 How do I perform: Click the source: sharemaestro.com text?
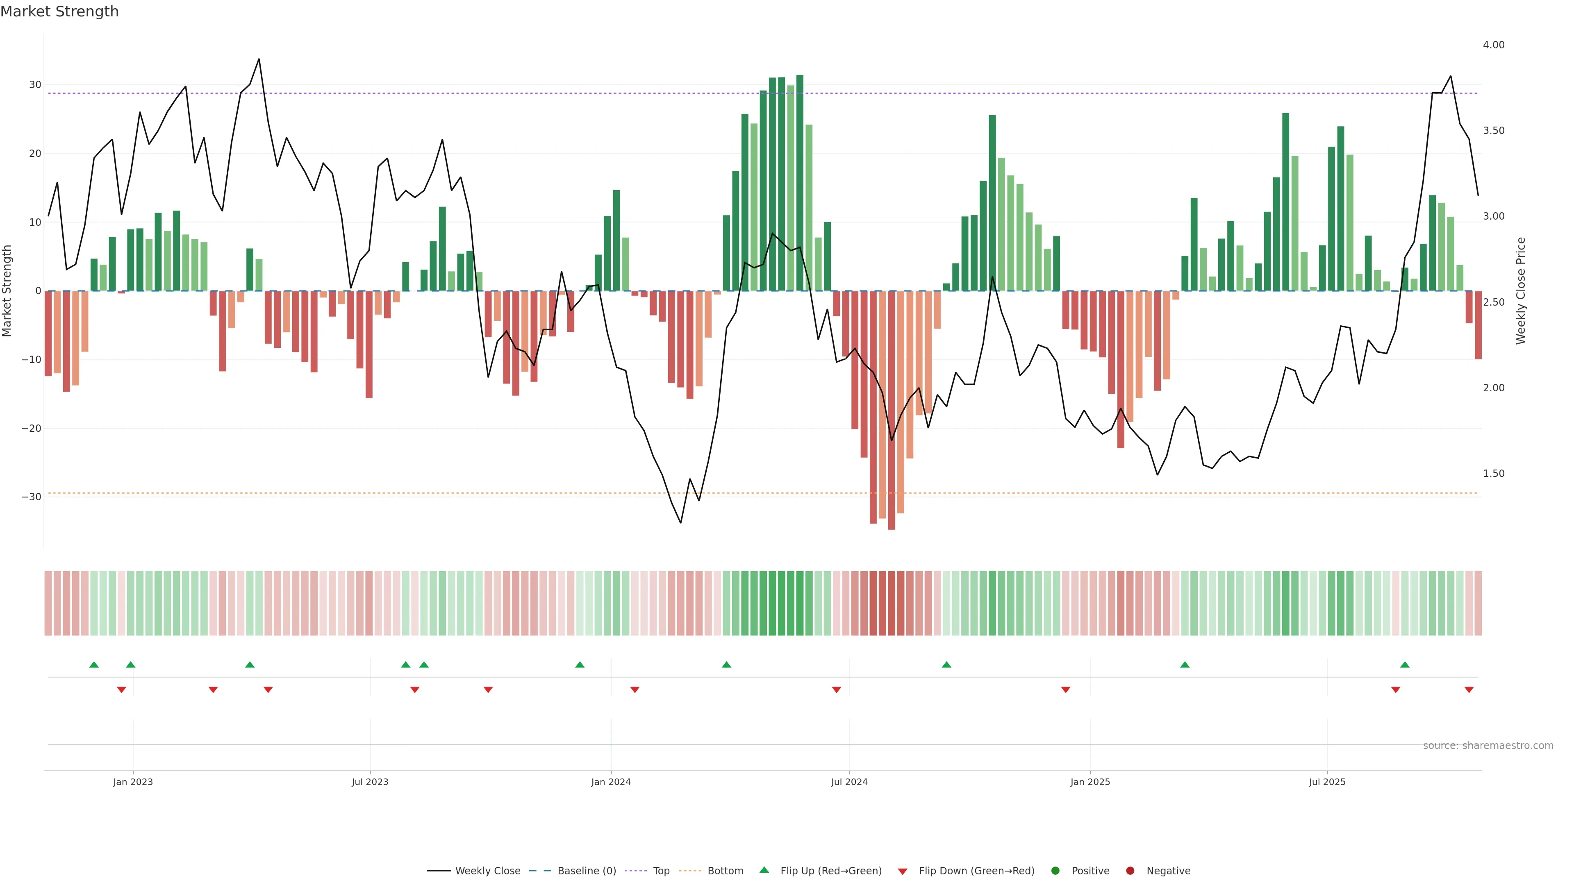click(1488, 746)
